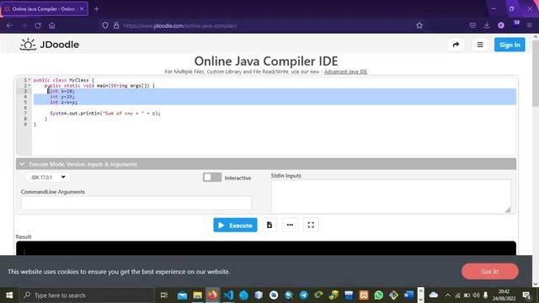This screenshot has height=303, width=539.
Task: Click the site security padlock icon
Action: click(116, 25)
